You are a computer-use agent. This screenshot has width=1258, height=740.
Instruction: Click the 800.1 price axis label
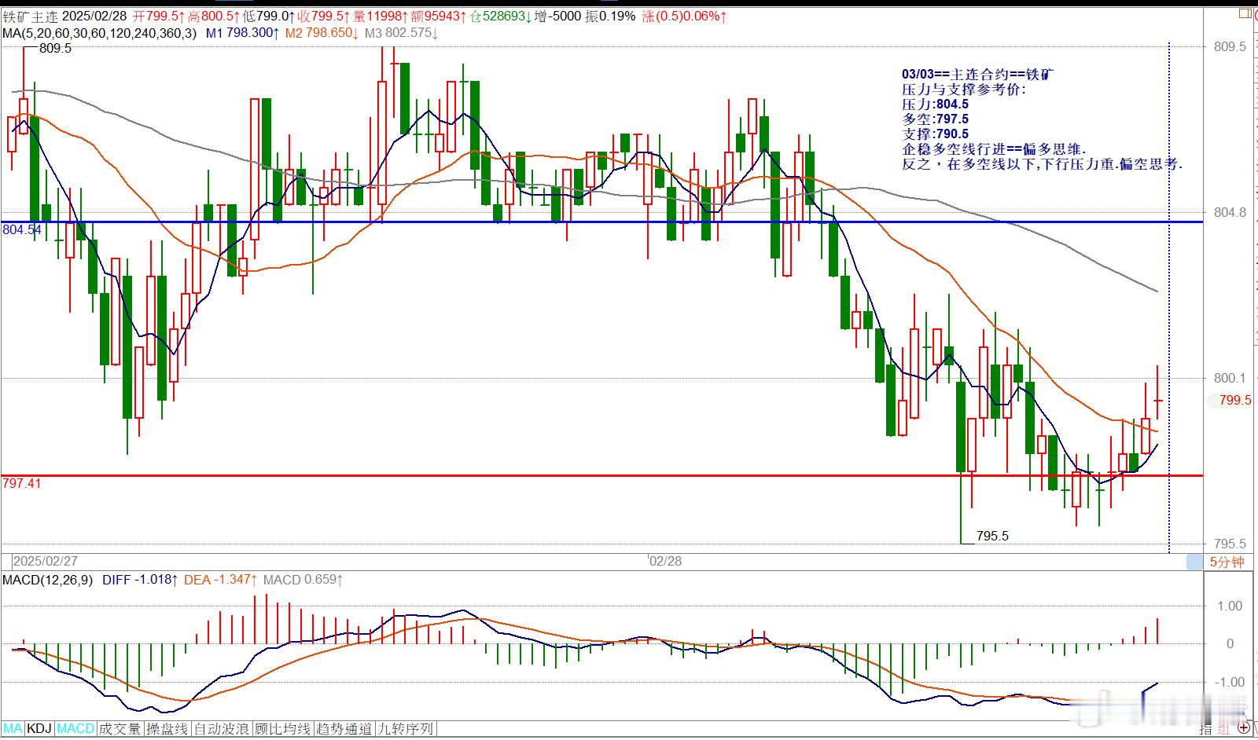(x=1230, y=378)
